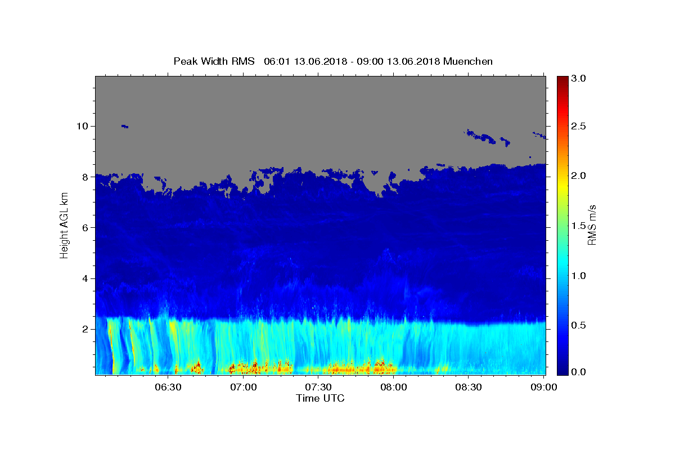
Task: Click the 08:00 time tick label
Action: pyautogui.click(x=394, y=387)
